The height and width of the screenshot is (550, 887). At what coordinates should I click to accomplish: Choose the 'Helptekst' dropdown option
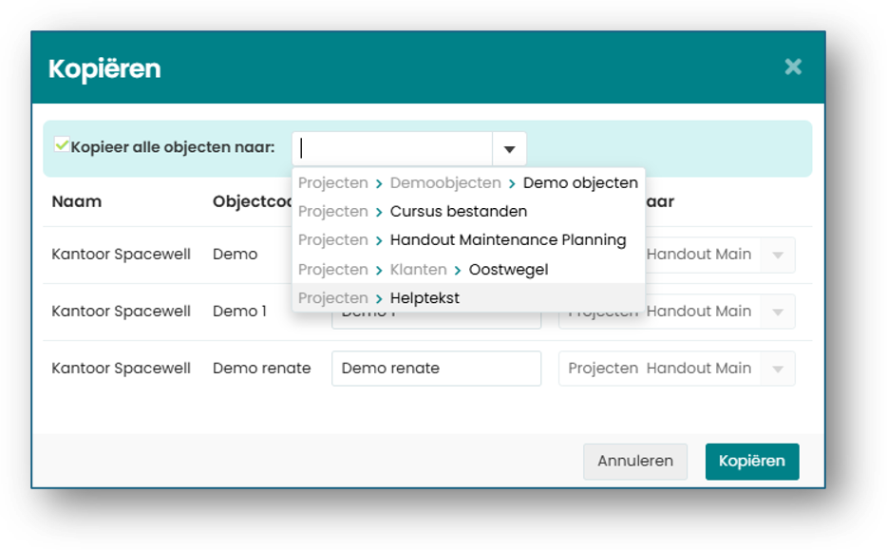468,297
